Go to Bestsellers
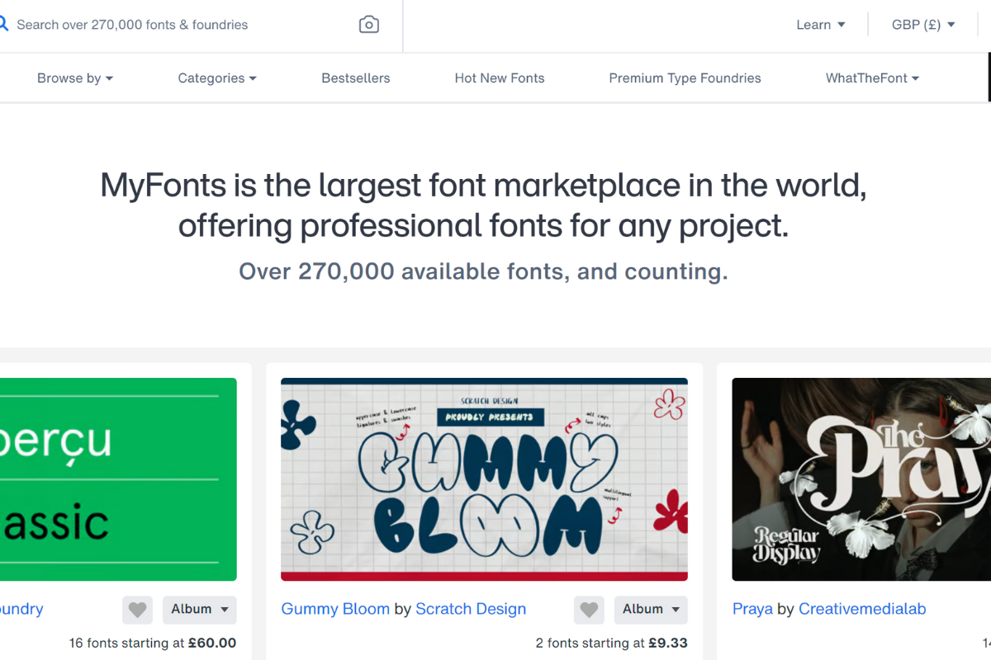Image resolution: width=991 pixels, height=660 pixels. click(x=356, y=78)
